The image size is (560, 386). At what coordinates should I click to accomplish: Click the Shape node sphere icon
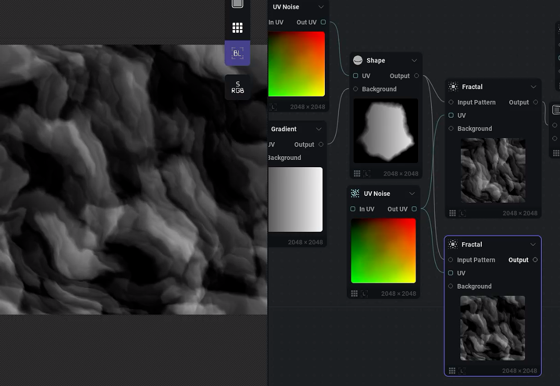(358, 60)
